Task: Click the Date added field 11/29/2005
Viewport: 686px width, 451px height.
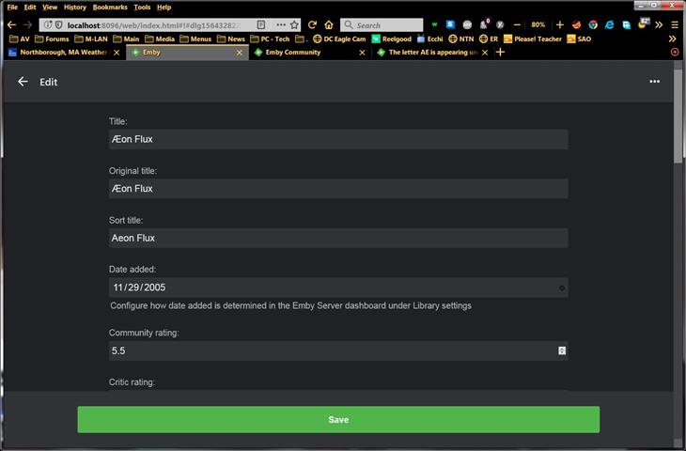Action: point(338,288)
